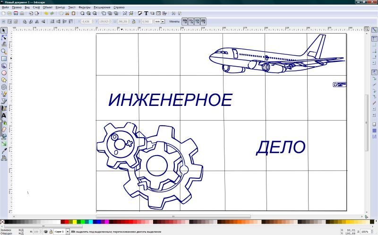Pick the red swatch in palette
Viewport: 378px width, 235px height.
pos(67,221)
